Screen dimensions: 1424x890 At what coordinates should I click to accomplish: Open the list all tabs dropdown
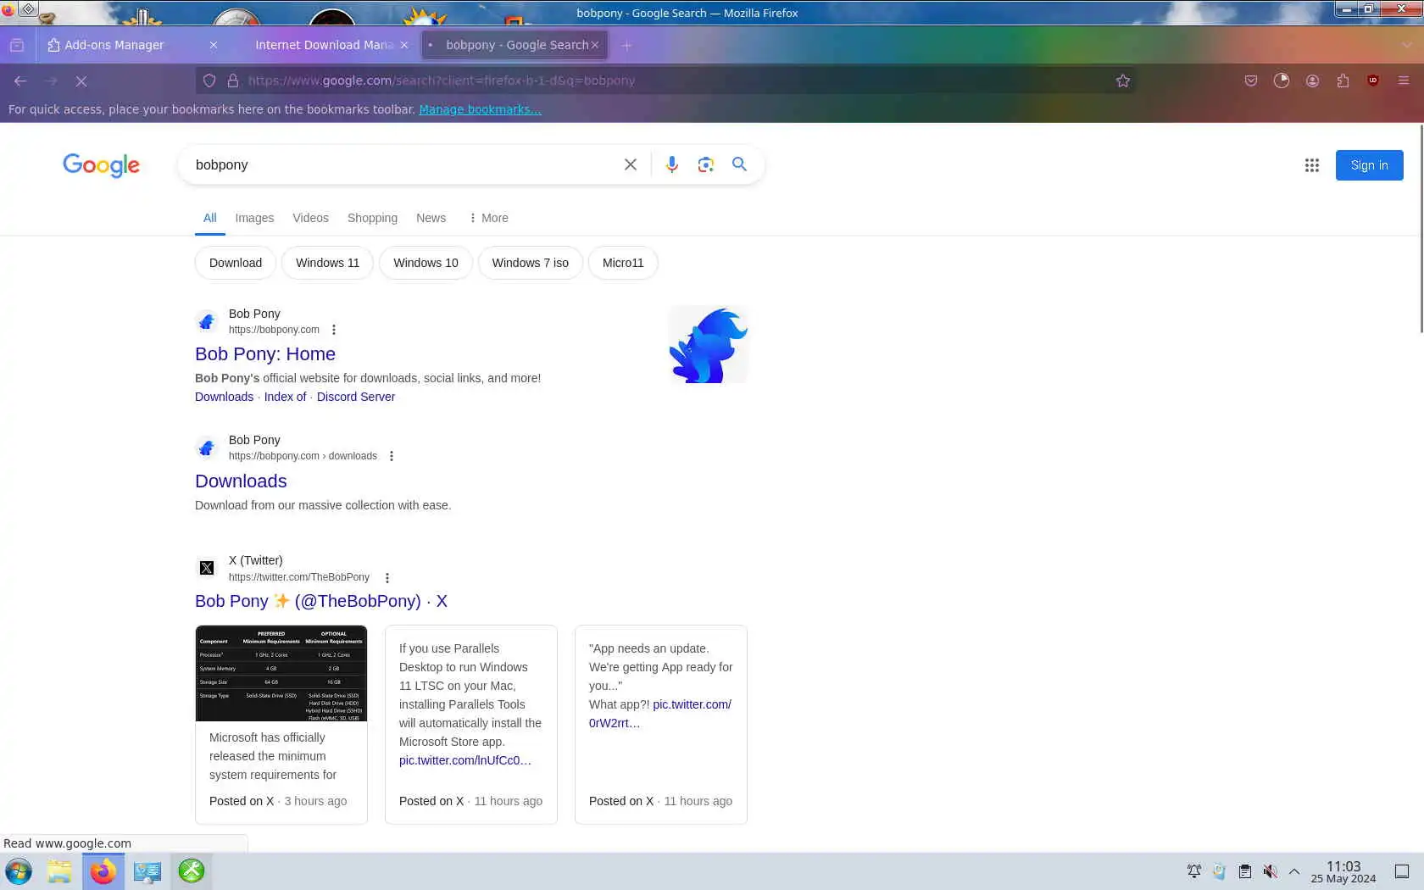tap(1407, 45)
